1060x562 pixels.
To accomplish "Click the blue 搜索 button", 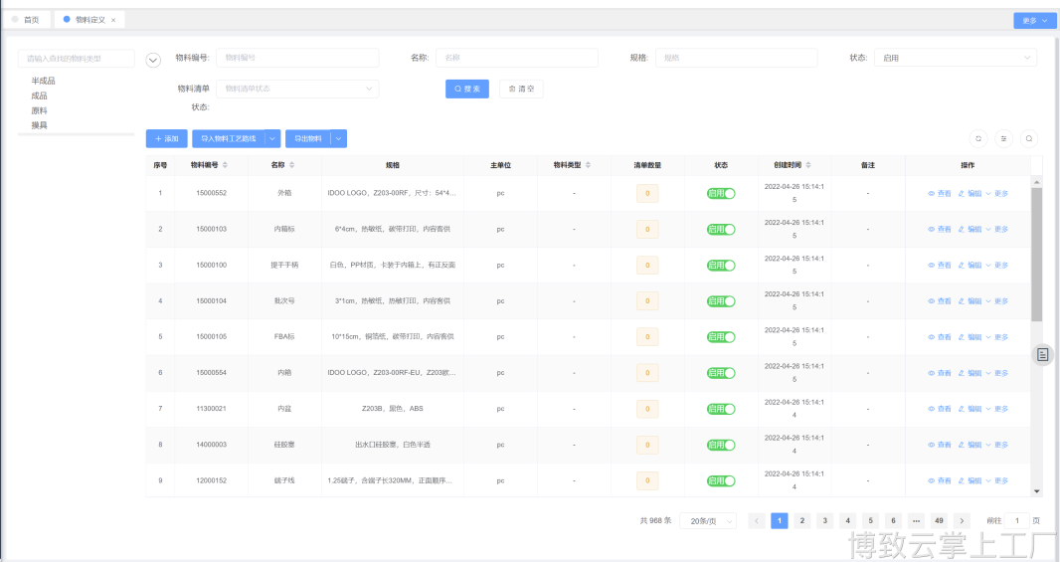I will 466,89.
